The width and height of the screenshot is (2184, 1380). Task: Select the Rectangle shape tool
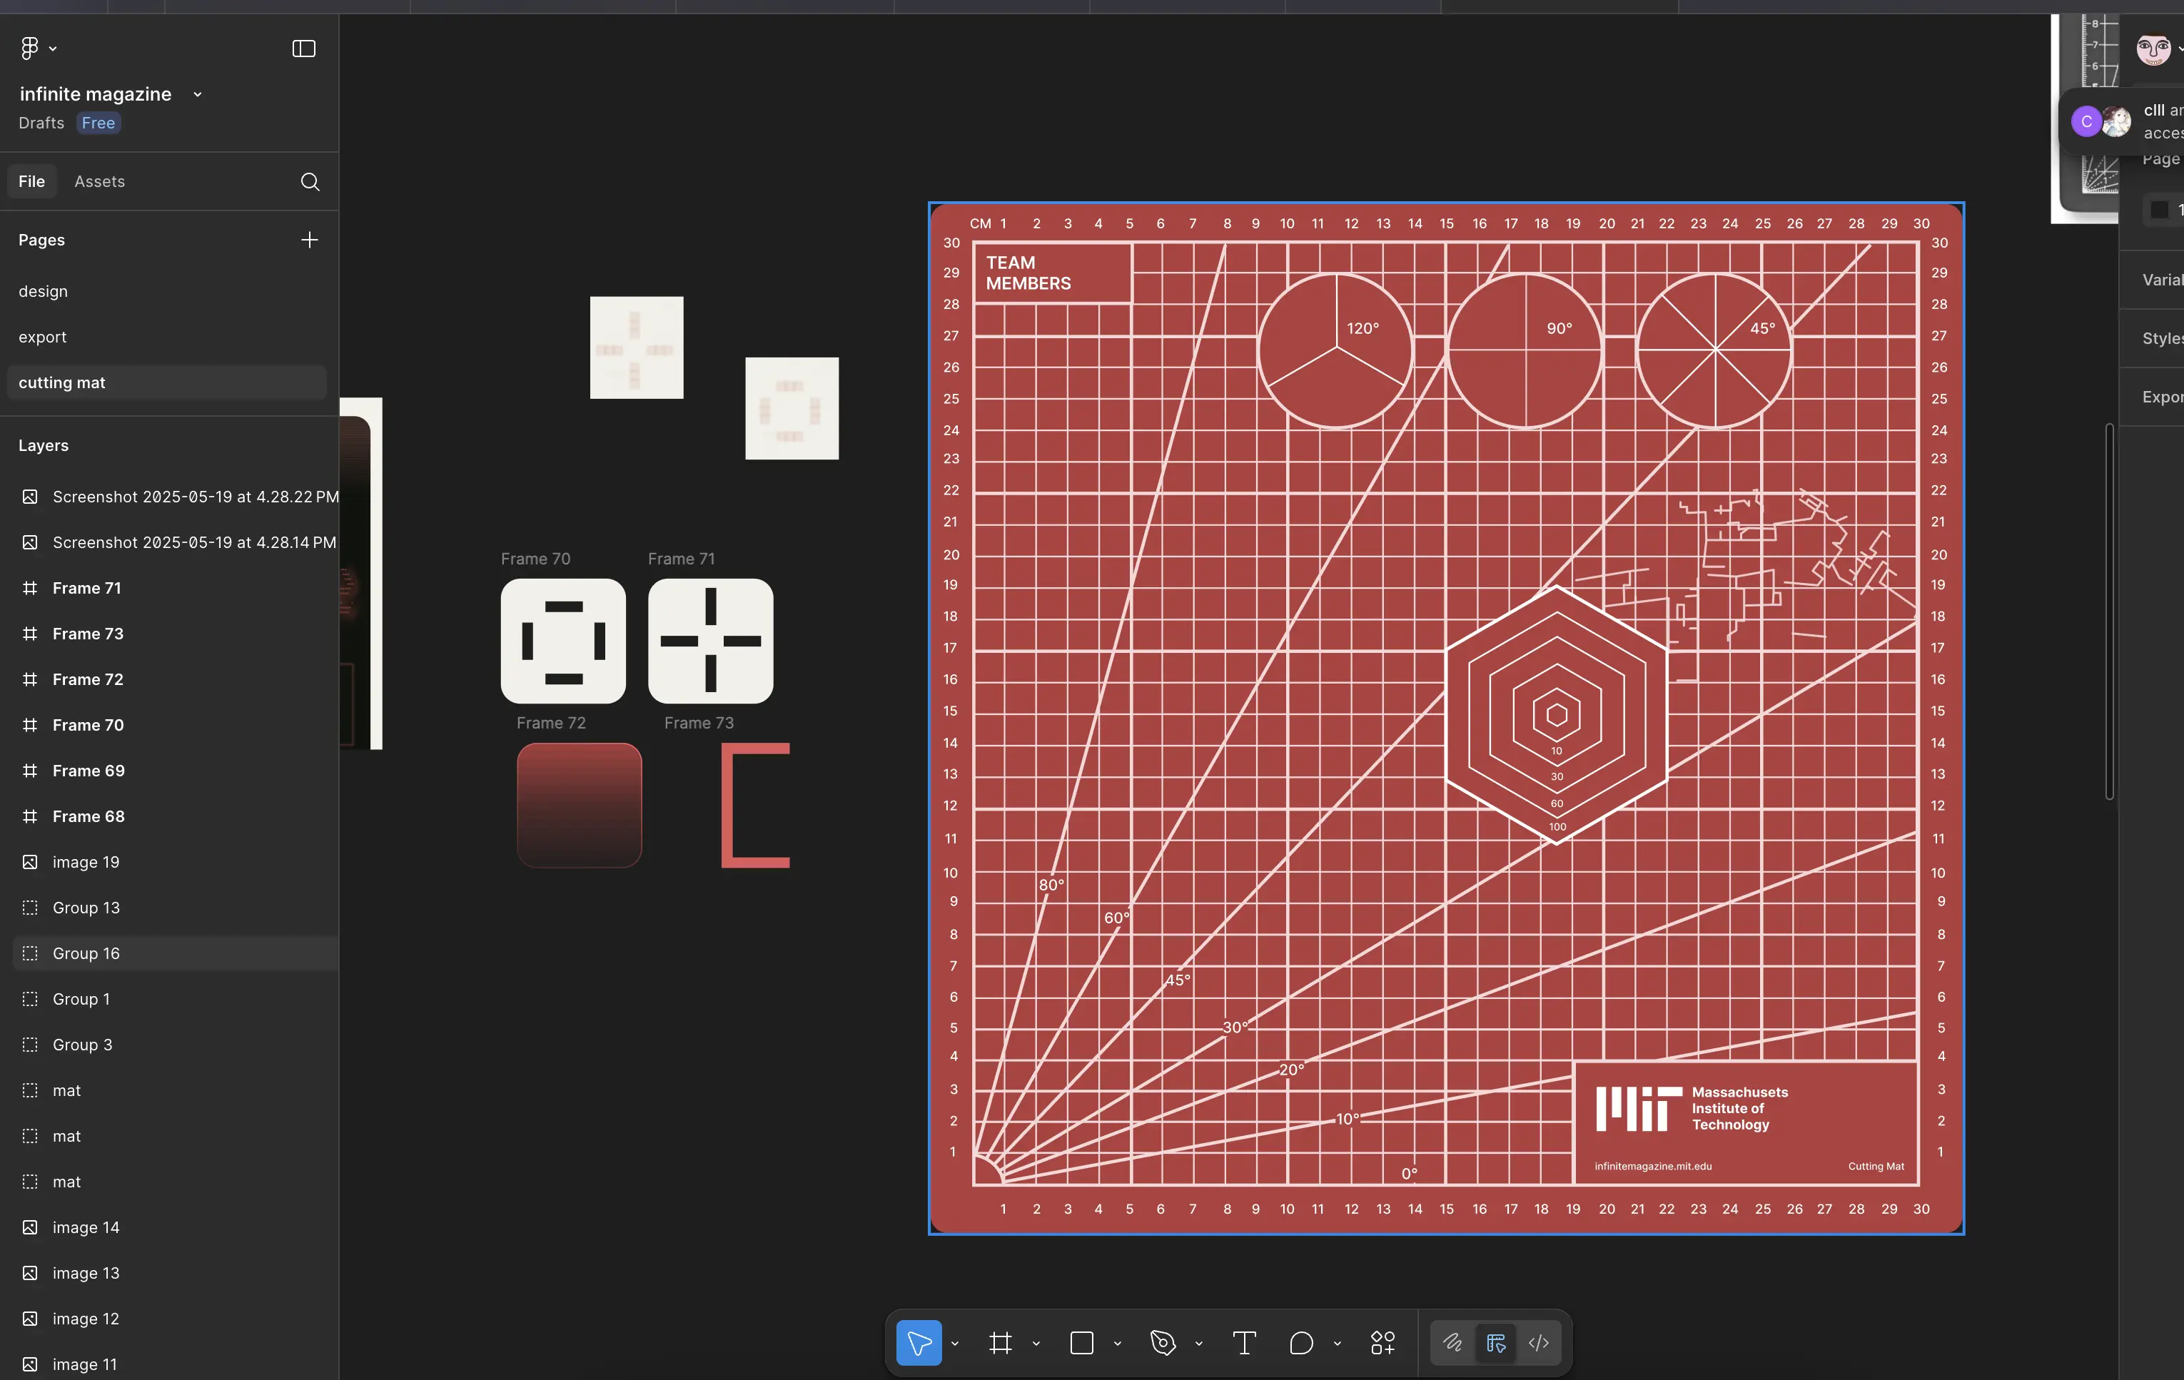(1081, 1343)
